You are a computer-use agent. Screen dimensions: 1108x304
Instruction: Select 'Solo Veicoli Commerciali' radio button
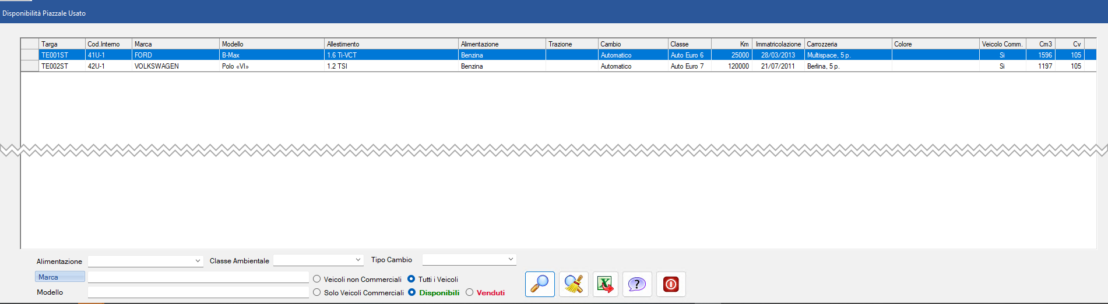coord(317,293)
